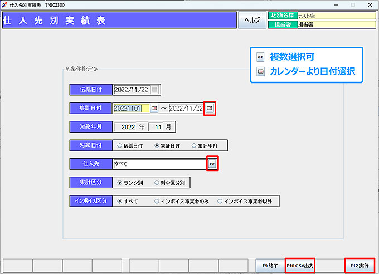Click the 伝票日付 label

[91, 90]
